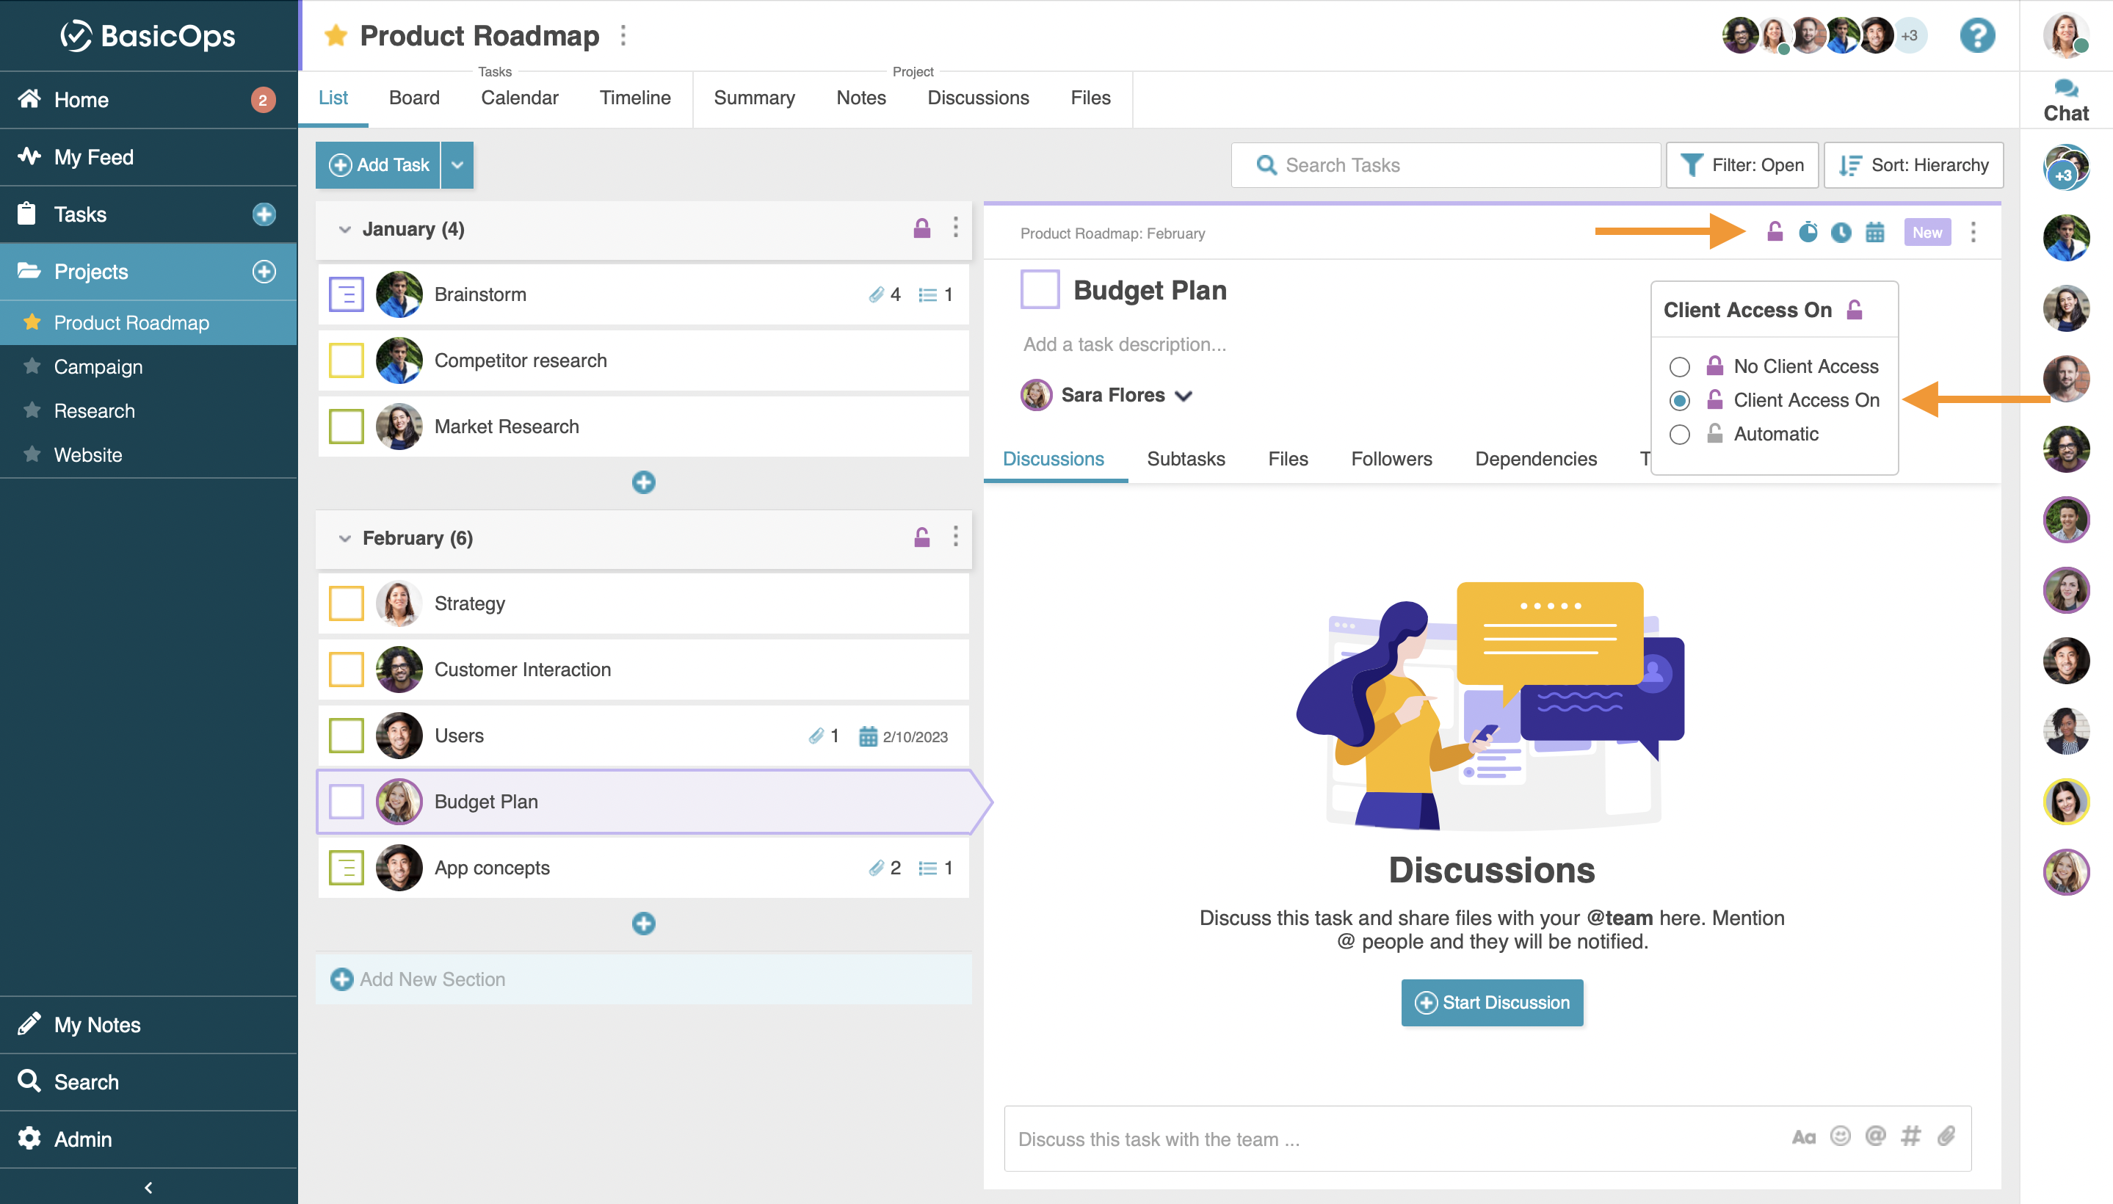This screenshot has width=2113, height=1204.
Task: Click the task client access lock icon
Action: click(x=1774, y=233)
